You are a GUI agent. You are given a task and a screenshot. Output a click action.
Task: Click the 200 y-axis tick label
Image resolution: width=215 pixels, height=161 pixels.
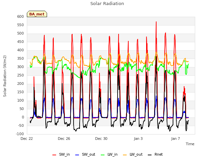[20, 84]
